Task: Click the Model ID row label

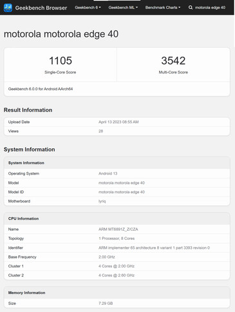Action: (16, 192)
